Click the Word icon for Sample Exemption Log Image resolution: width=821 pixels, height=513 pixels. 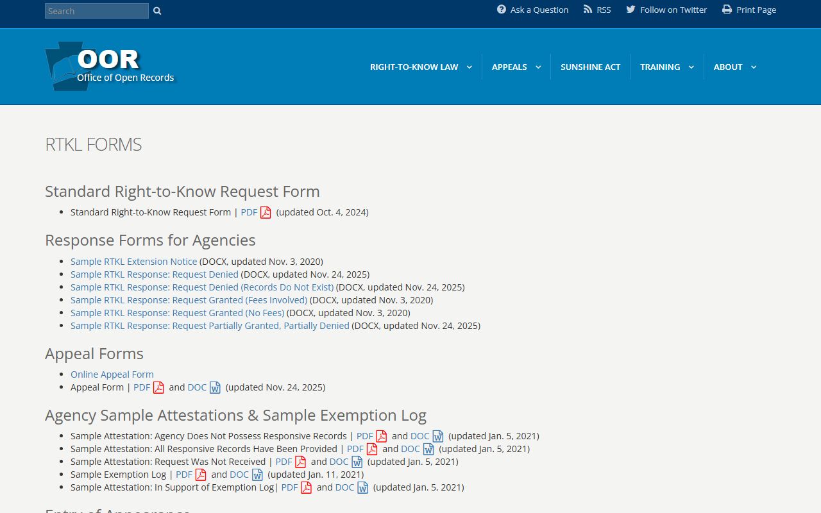click(x=257, y=475)
